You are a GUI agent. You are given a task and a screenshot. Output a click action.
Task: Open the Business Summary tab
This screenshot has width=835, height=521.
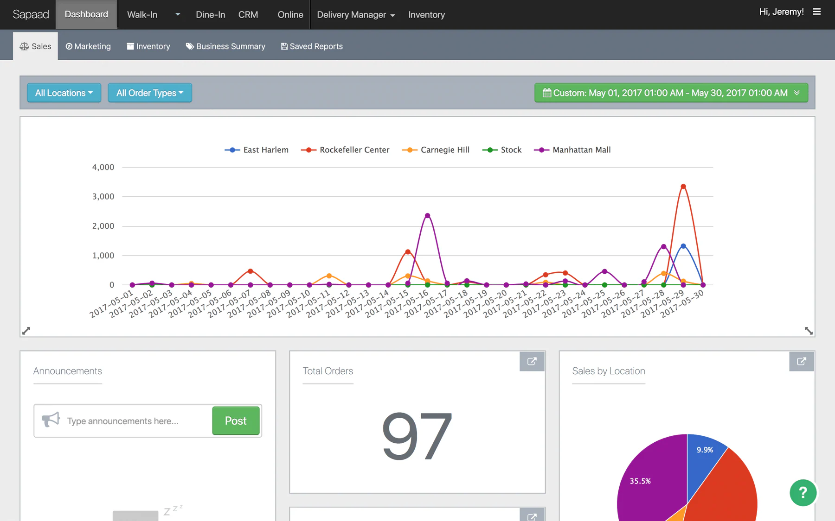[225, 46]
